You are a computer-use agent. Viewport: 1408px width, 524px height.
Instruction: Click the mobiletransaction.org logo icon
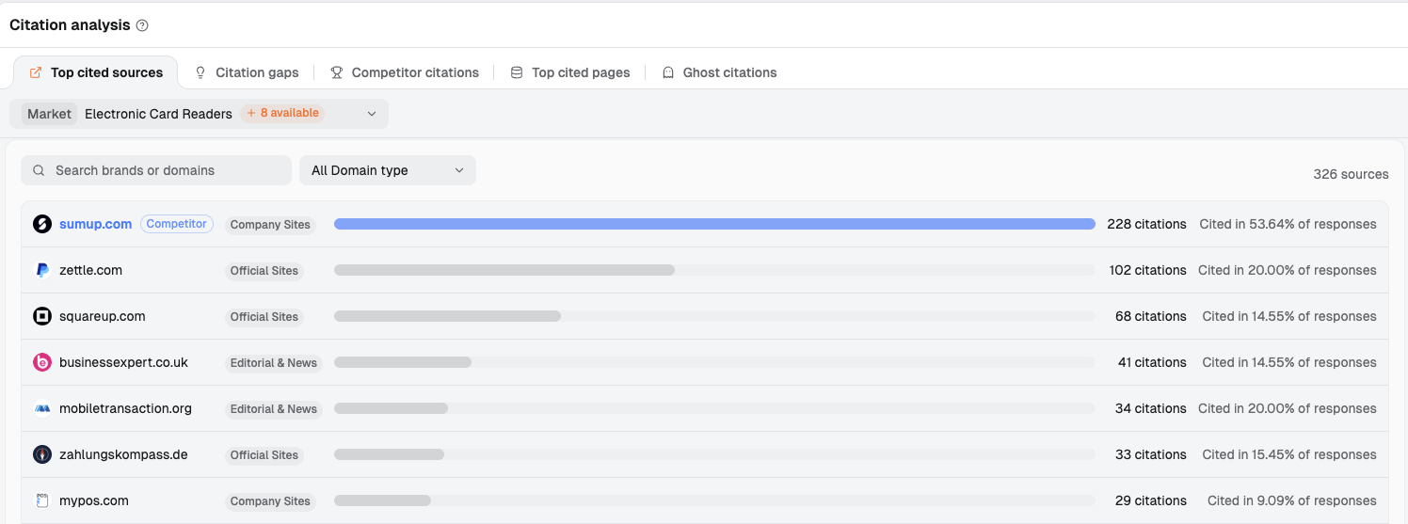point(42,408)
